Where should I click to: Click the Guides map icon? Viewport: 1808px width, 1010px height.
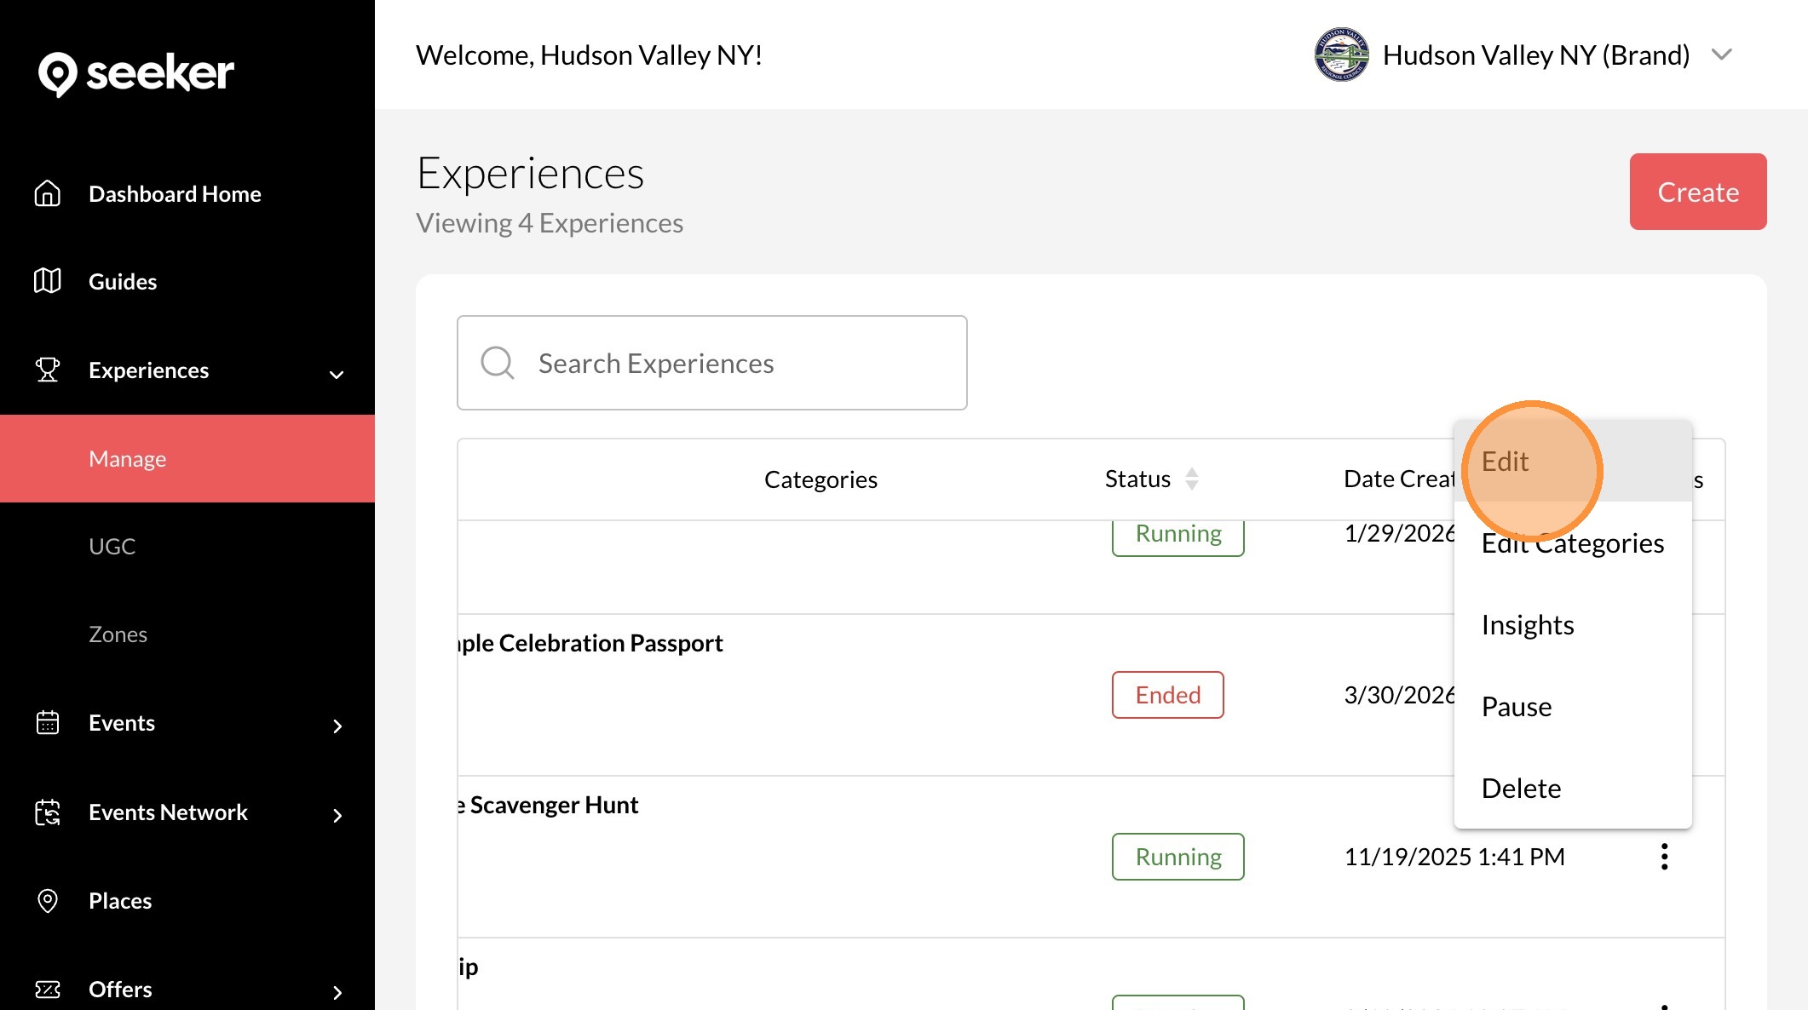48,281
